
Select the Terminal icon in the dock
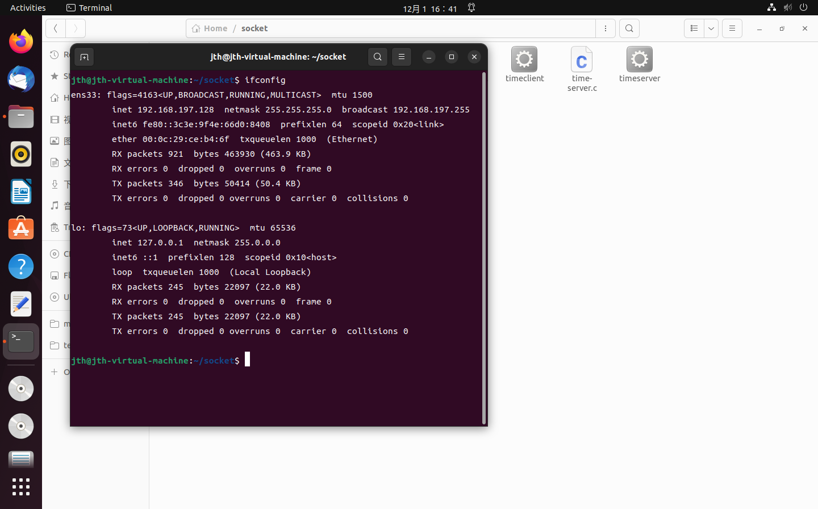coord(21,341)
